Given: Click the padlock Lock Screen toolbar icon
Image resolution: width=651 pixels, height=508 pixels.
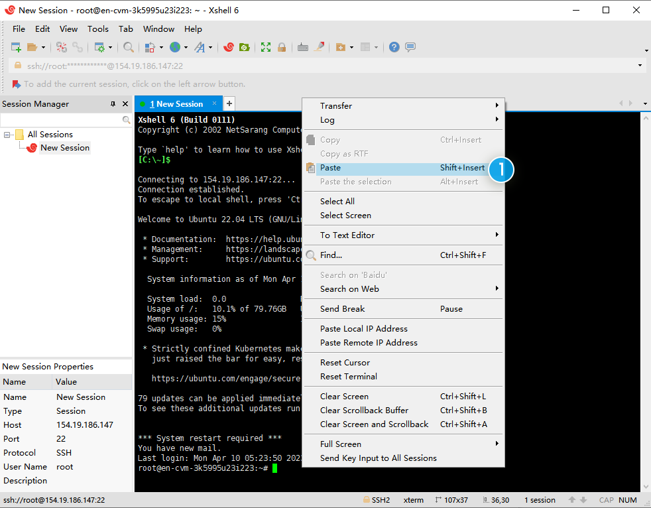Looking at the screenshot, I should 282,47.
